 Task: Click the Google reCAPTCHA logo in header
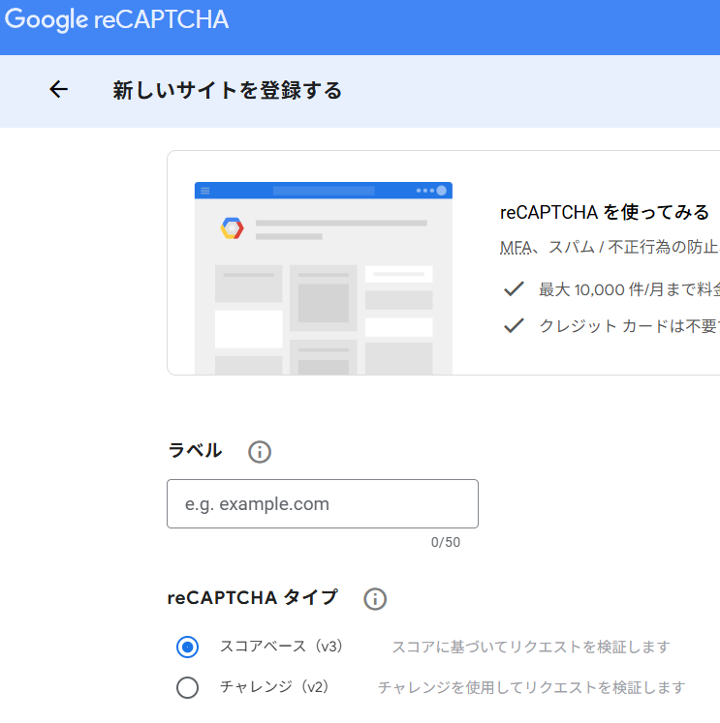coord(116,21)
